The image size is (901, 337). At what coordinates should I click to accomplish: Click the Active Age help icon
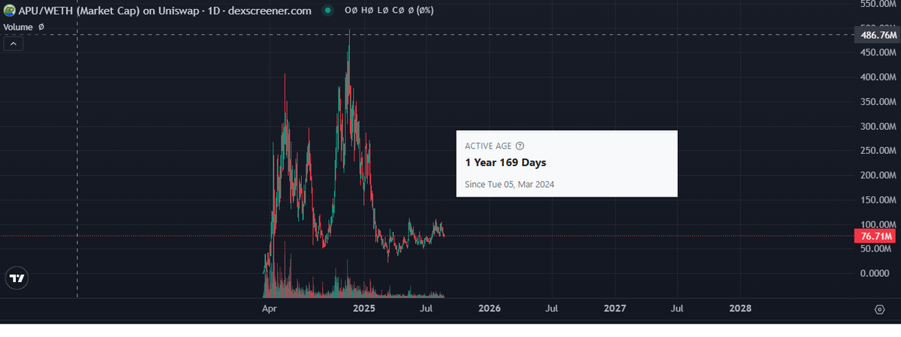520,146
